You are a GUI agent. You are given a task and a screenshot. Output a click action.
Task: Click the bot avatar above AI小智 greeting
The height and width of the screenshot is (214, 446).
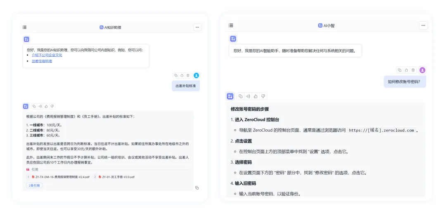coord(233,39)
